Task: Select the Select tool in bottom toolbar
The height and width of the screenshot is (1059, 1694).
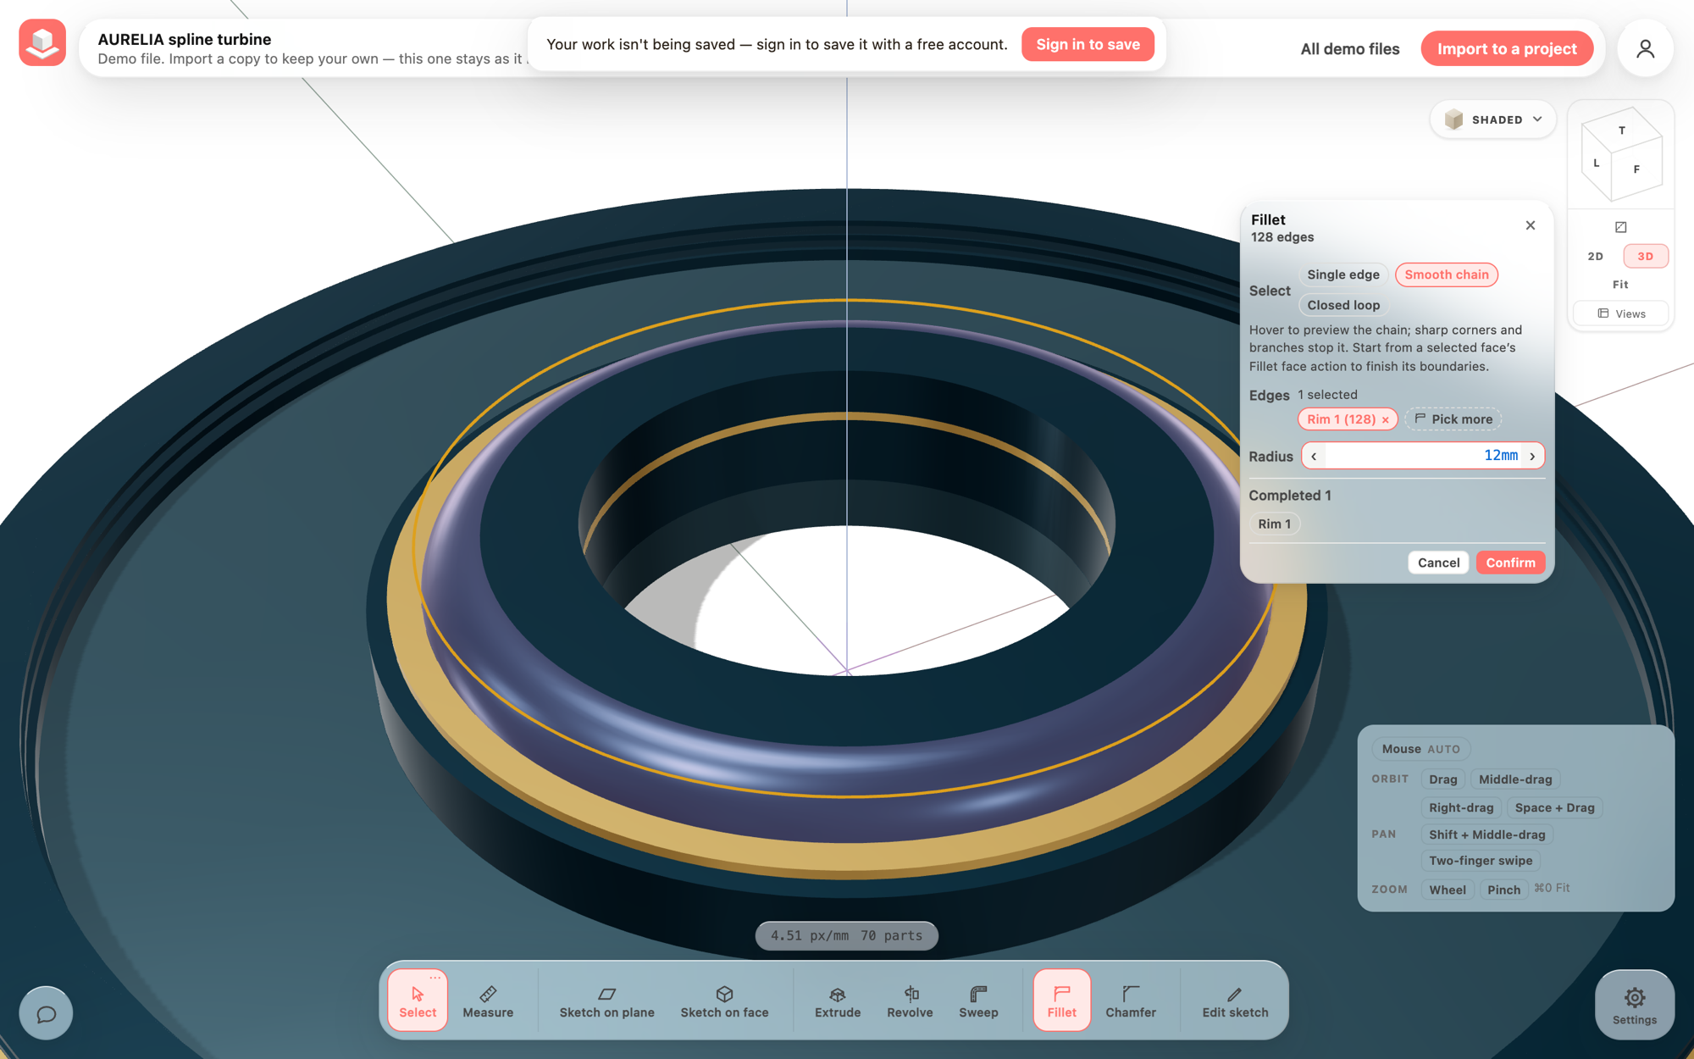Action: (418, 1000)
